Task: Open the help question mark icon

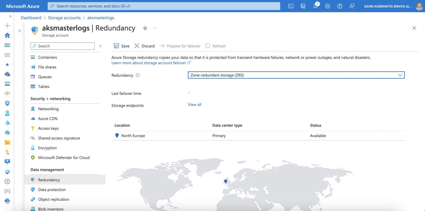Action: click(x=340, y=6)
